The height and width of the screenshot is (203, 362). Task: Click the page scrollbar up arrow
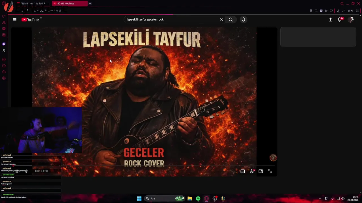click(360, 16)
